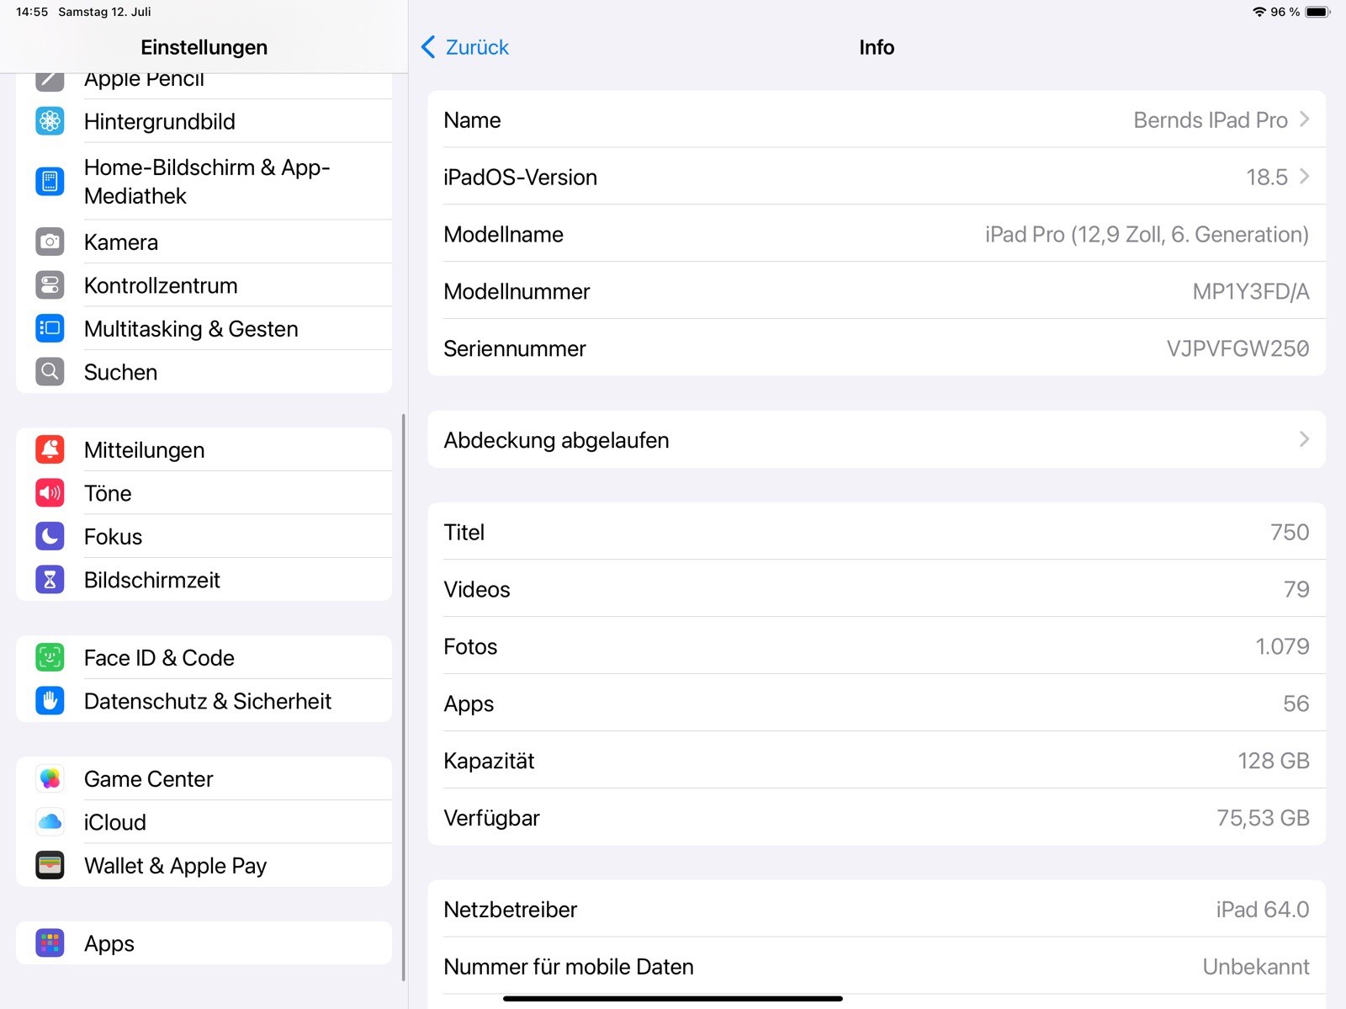The height and width of the screenshot is (1009, 1346).
Task: Tap the battery status icon
Action: (1318, 12)
